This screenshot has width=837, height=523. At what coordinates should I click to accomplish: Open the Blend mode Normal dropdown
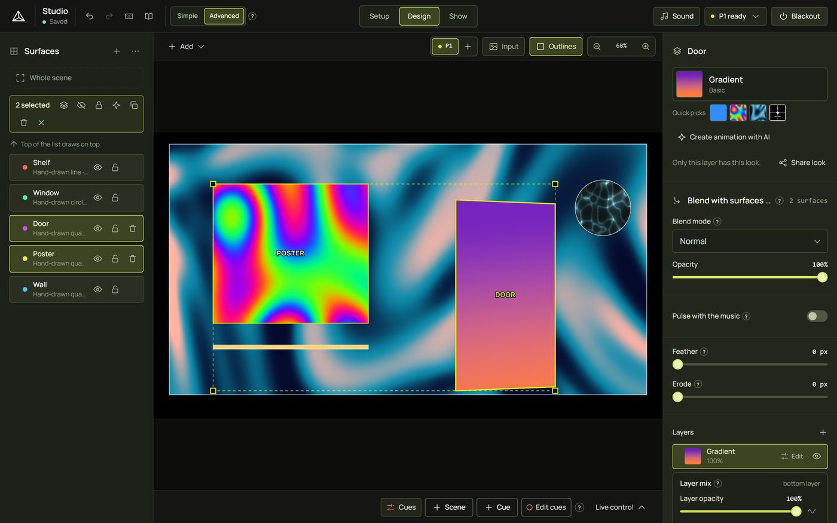pyautogui.click(x=750, y=241)
